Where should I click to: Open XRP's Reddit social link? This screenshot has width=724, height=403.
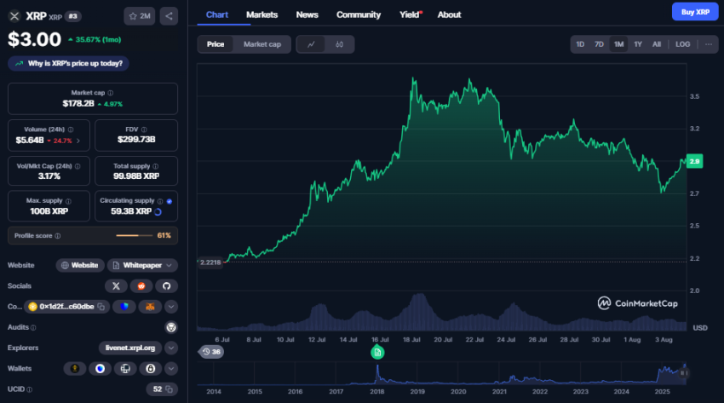click(141, 286)
